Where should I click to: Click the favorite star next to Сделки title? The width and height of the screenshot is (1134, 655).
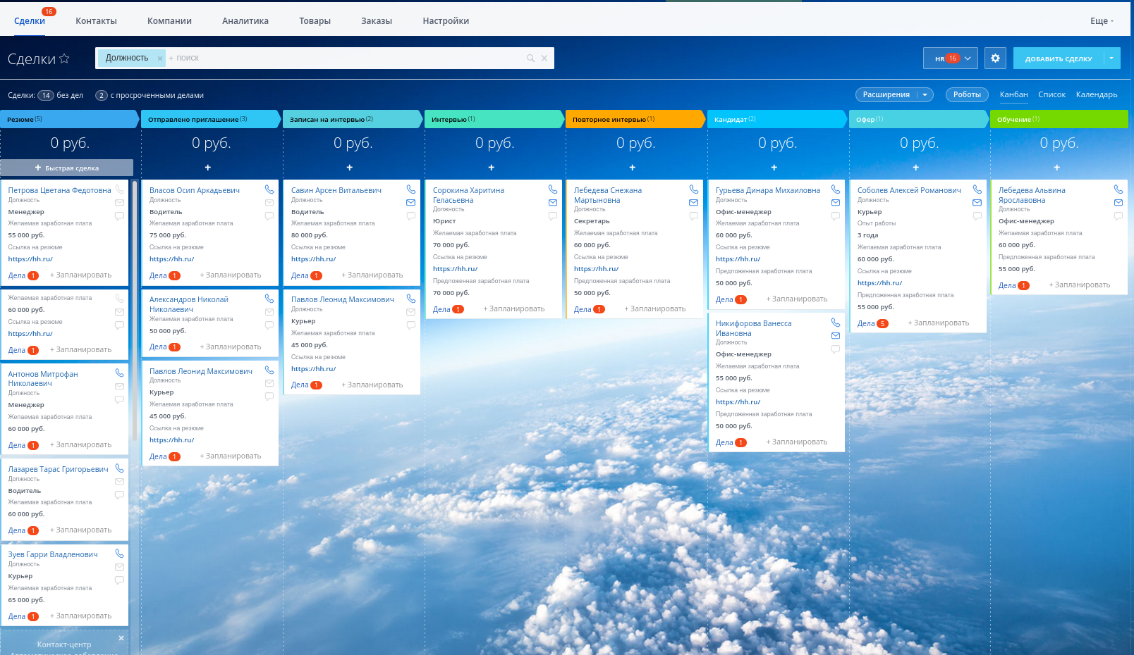click(x=65, y=58)
